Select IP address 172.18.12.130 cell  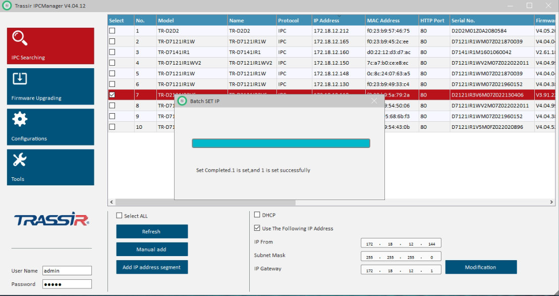point(339,84)
